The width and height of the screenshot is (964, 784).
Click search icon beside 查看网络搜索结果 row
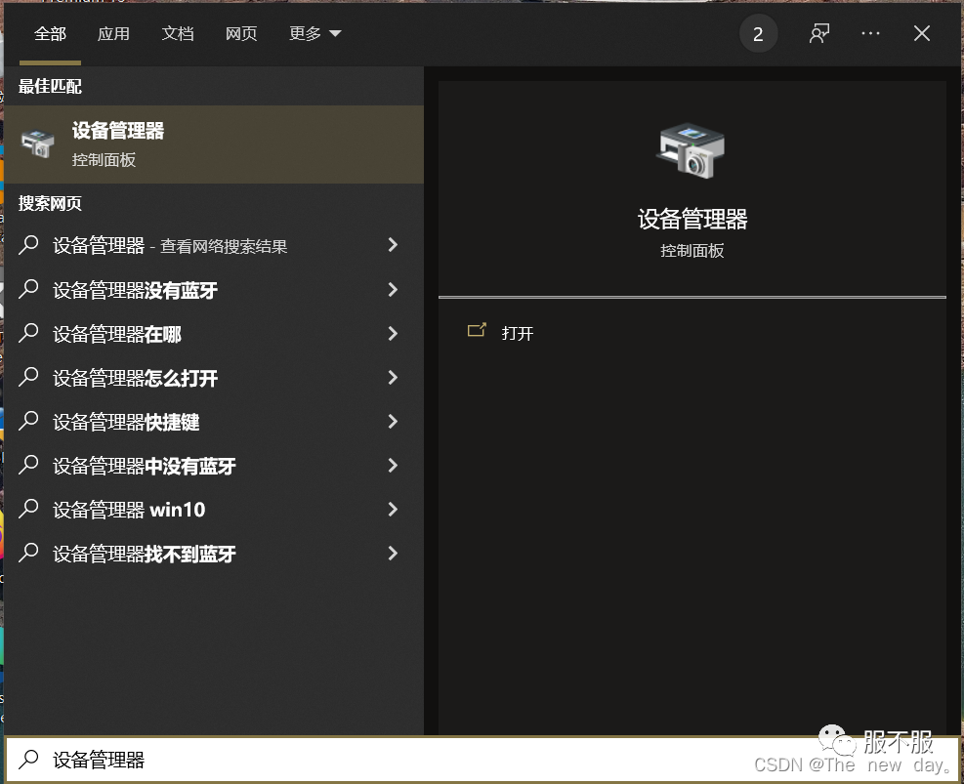pyautogui.click(x=28, y=244)
